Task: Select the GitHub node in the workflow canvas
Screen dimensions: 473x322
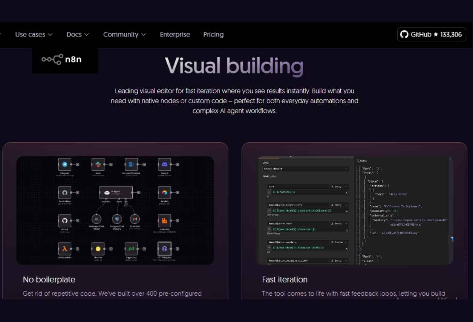Action: 65,221
